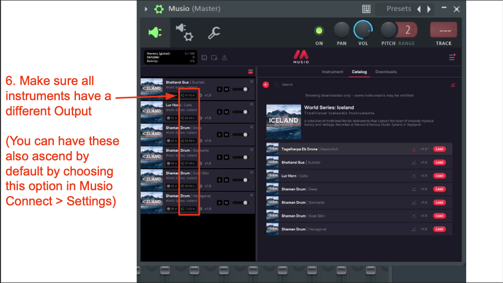This screenshot has width=503, height=283.
Task: Open the 09-10 output dropdown for Shaman Drum Goat Skin
Action: click(x=188, y=187)
